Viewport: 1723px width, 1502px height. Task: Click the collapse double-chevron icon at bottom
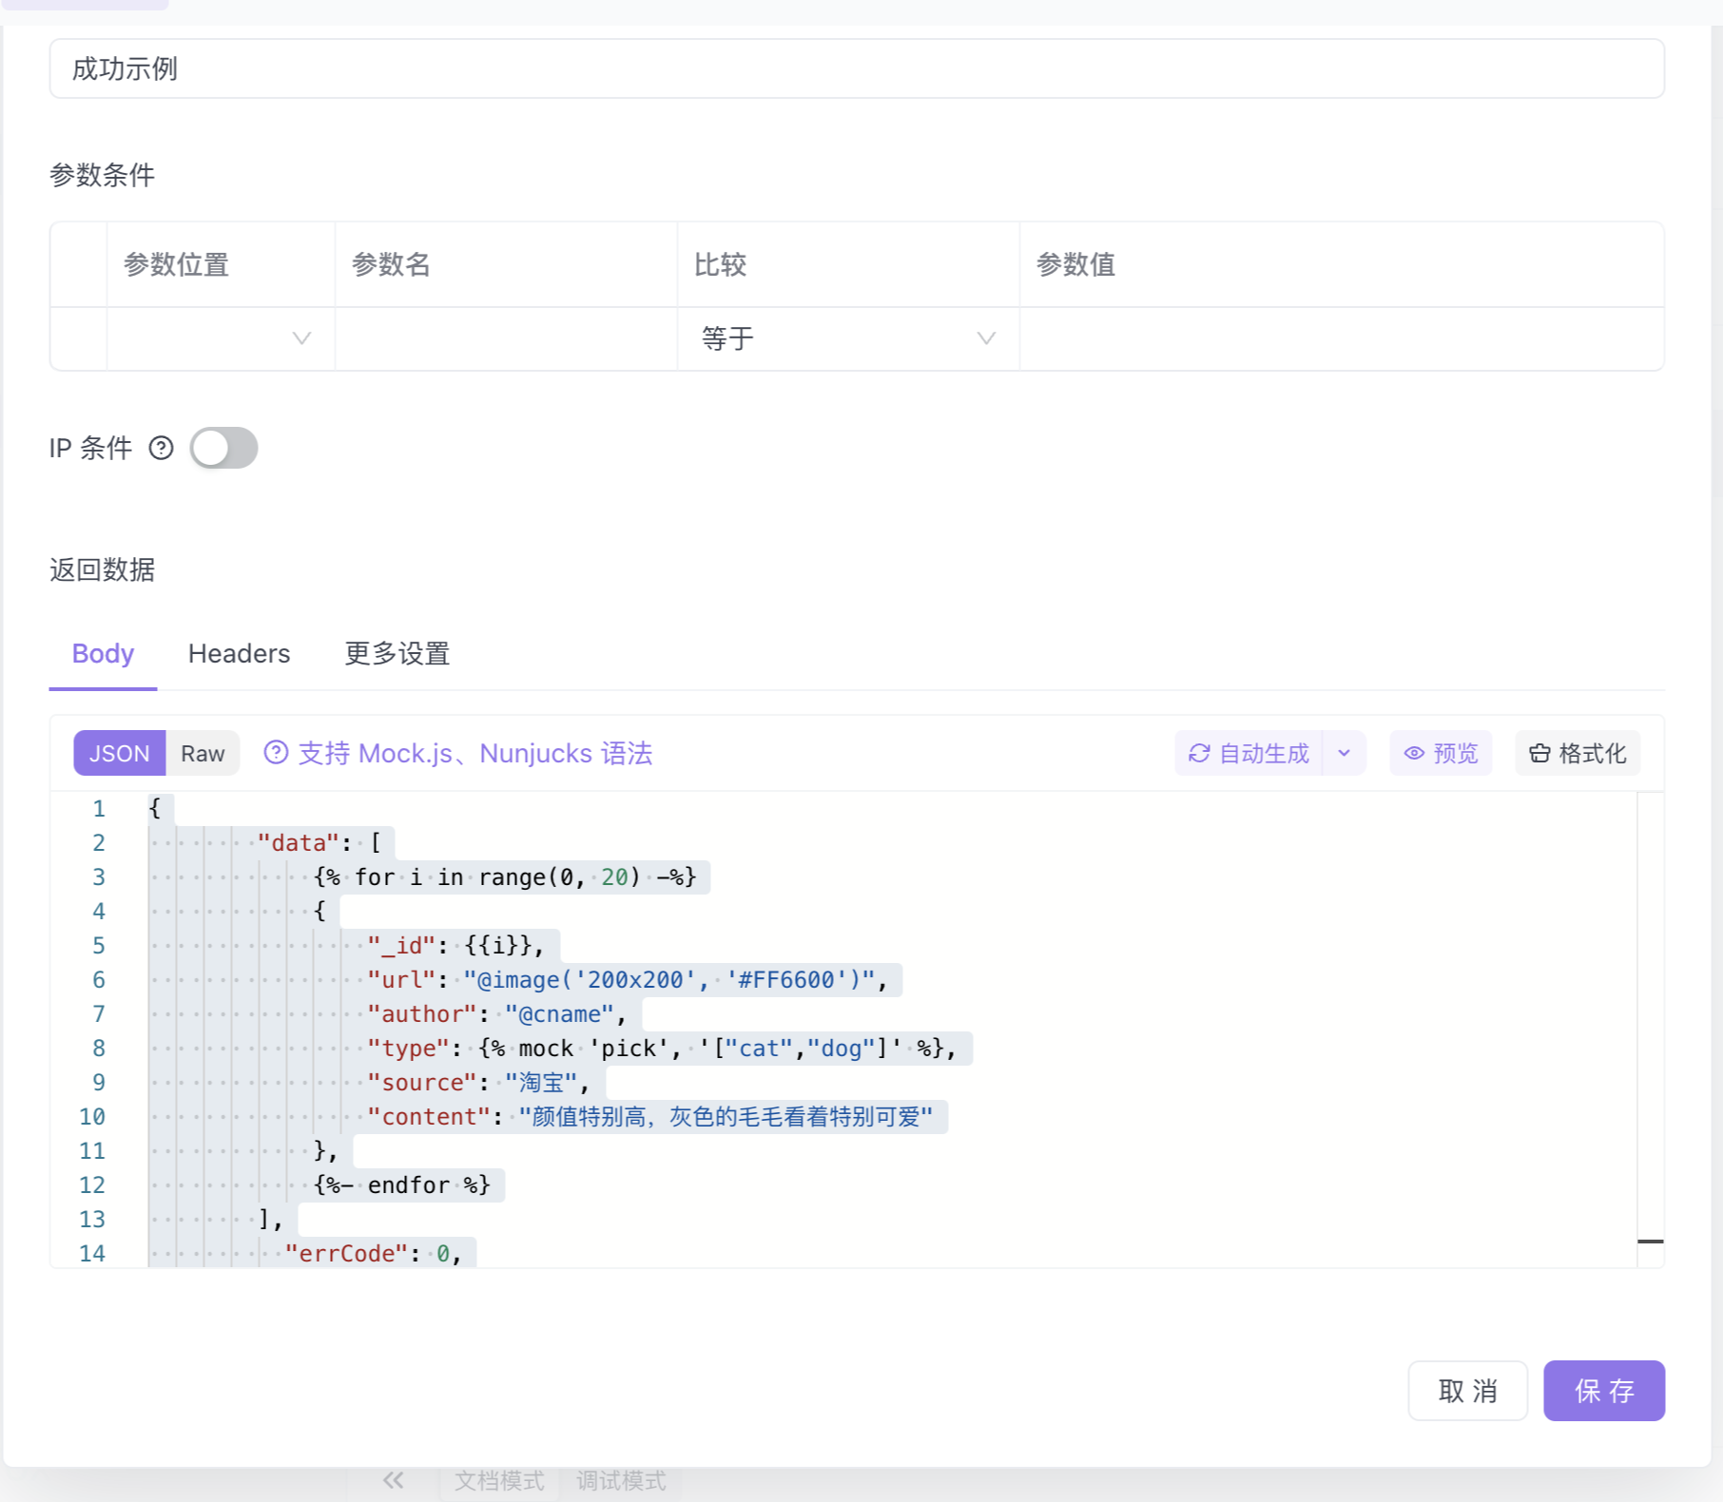[394, 1480]
